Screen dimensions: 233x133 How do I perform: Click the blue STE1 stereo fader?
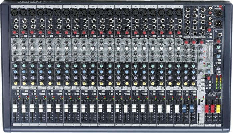[185, 108]
